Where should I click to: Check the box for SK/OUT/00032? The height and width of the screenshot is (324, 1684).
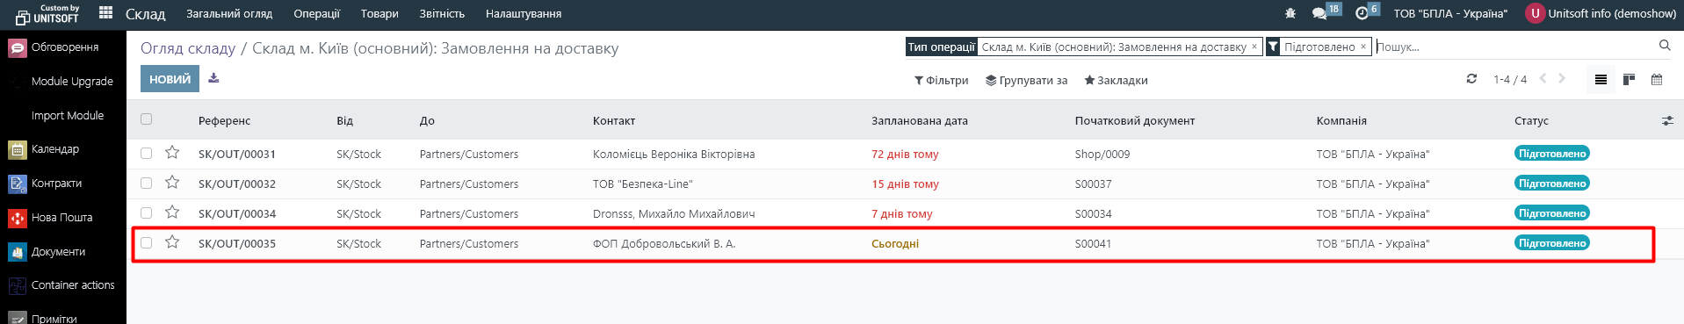point(146,184)
